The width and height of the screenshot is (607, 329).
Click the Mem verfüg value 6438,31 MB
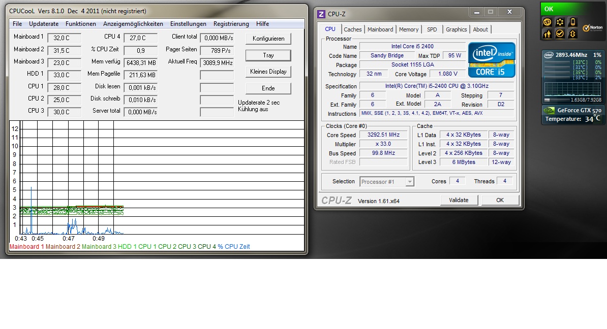point(141,62)
